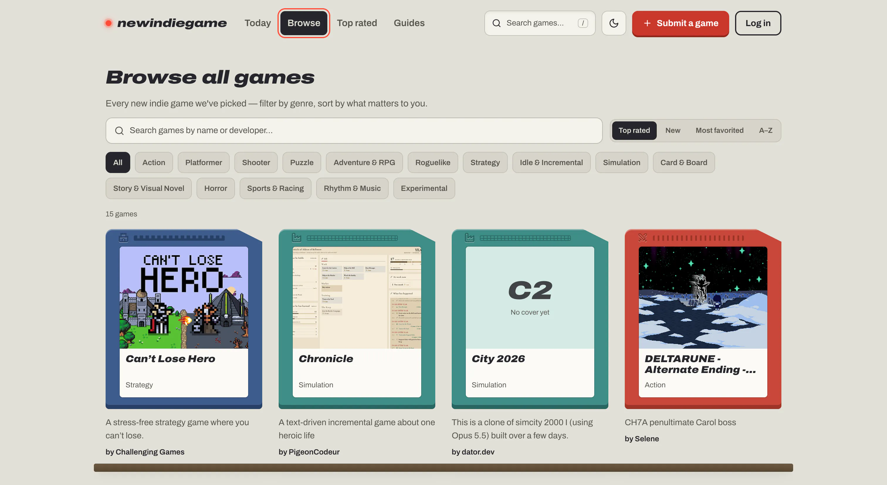Sort games by New
This screenshot has width=887, height=485.
[x=673, y=130]
